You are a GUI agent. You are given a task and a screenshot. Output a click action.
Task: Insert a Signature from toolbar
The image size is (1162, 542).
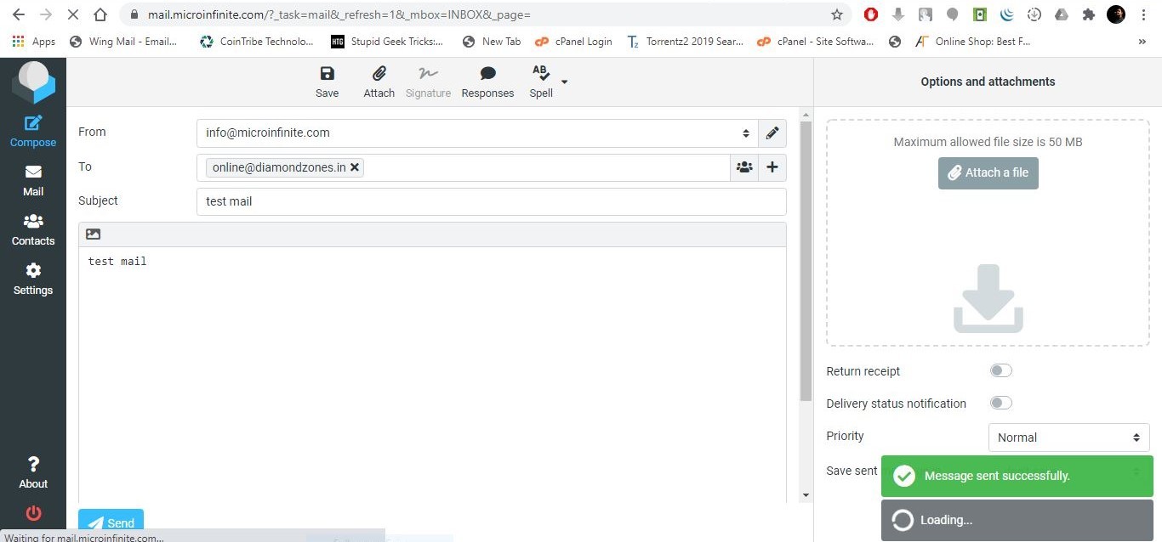(x=428, y=82)
